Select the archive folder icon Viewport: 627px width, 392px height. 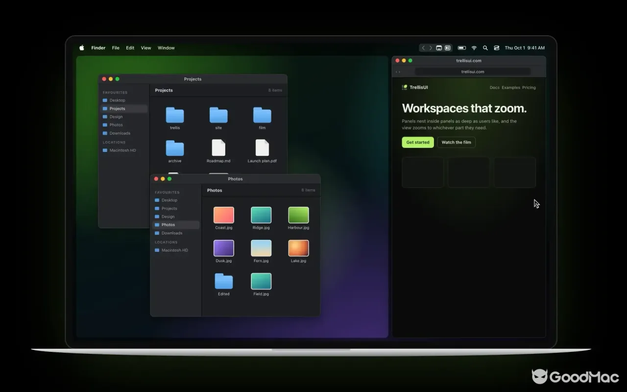[x=175, y=148]
